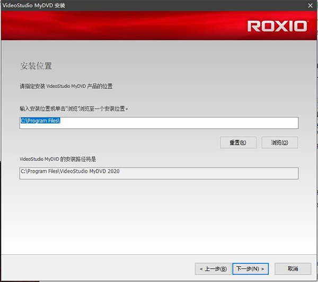Close the VideoStudio MyDVD installer window
The image size is (318, 282).
click(310, 5)
